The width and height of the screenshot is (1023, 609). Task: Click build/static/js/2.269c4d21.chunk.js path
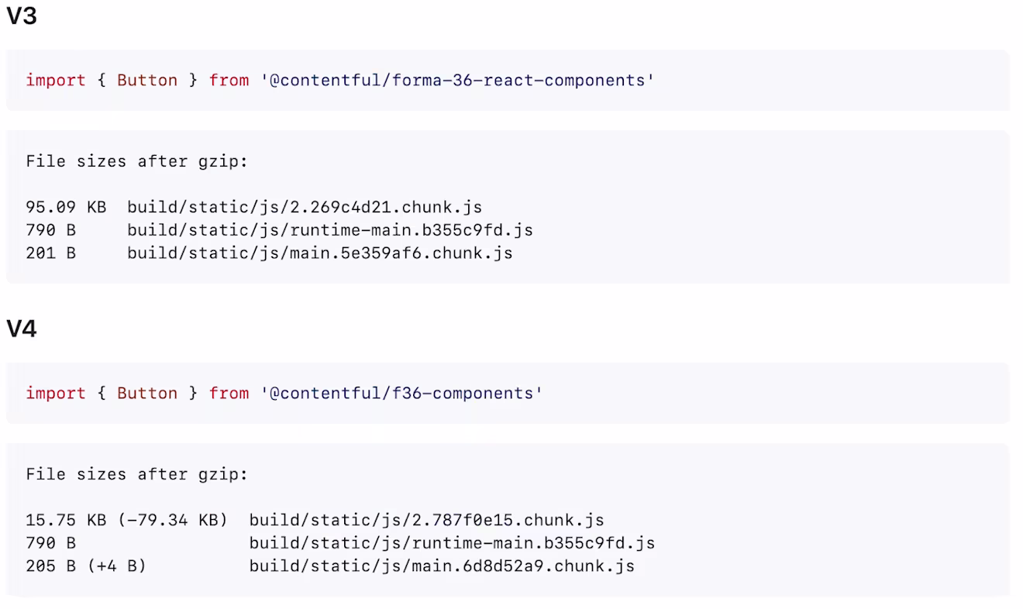tap(305, 207)
